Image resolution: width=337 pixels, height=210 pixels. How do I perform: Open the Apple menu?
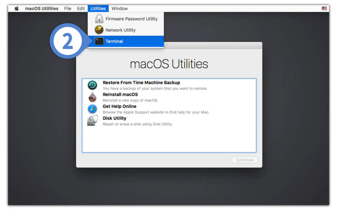click(16, 8)
